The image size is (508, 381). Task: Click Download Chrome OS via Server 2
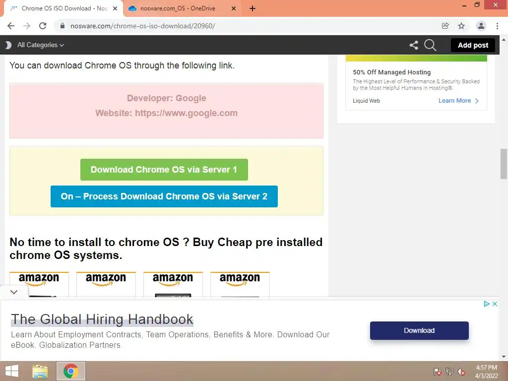pyautogui.click(x=164, y=196)
